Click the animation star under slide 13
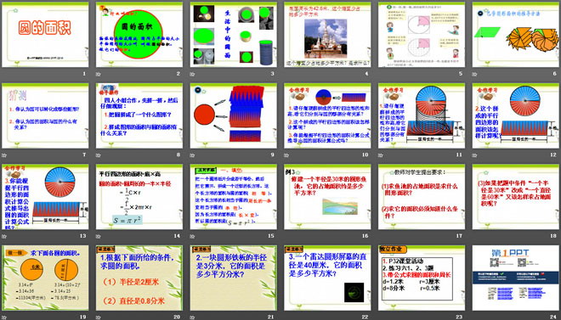 click(x=4, y=236)
